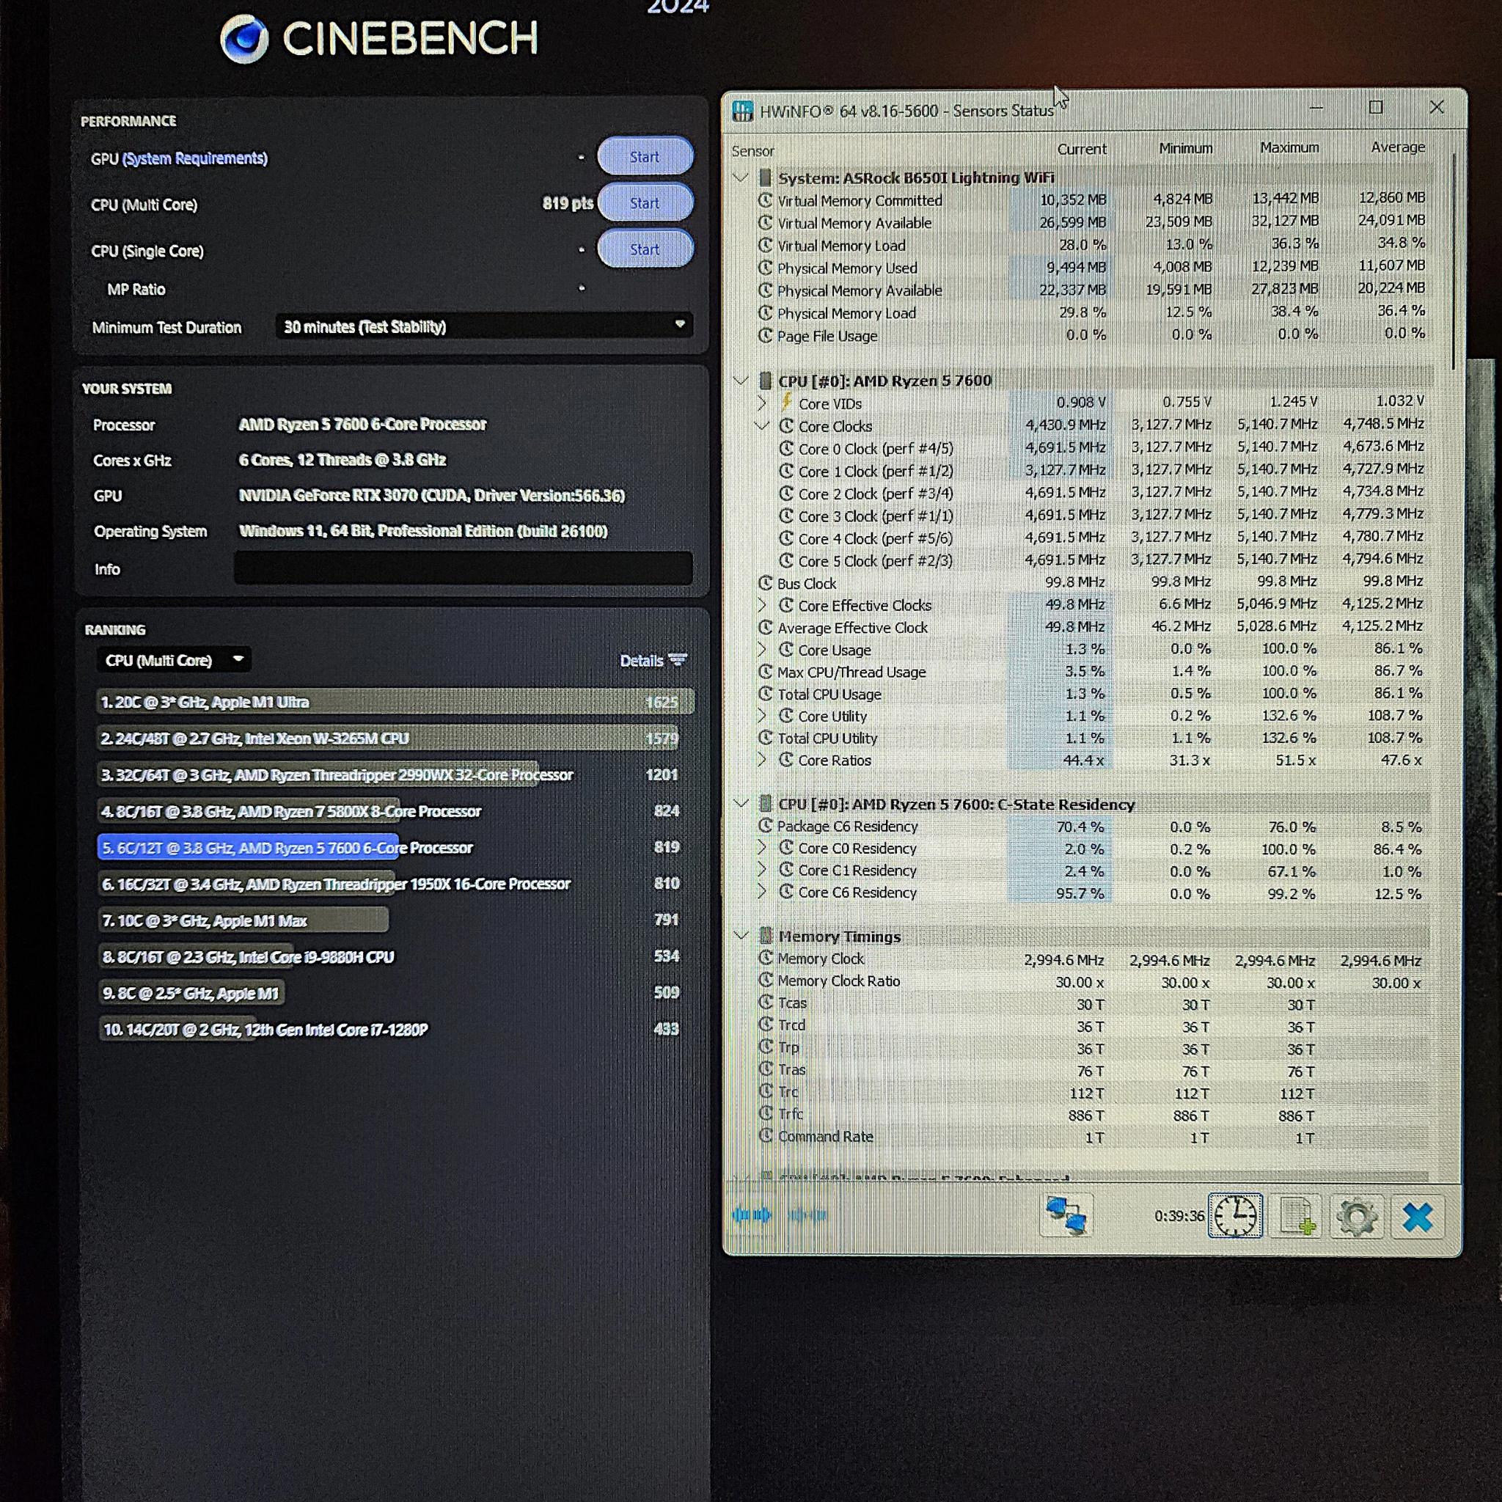Image resolution: width=1502 pixels, height=1502 pixels.
Task: Click the memory chip icon beside Memory Timings
Action: click(x=765, y=936)
